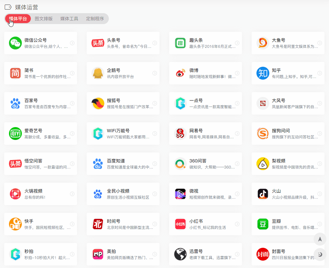Click the 秒拍 card title

pyautogui.click(x=29, y=251)
